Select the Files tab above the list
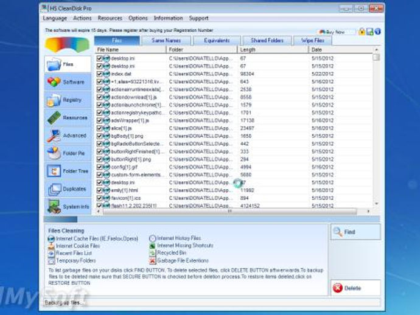This screenshot has width=420, height=315. pyautogui.click(x=117, y=40)
